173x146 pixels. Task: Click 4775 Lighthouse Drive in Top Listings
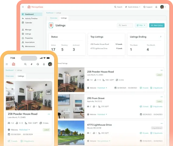click(x=99, y=48)
